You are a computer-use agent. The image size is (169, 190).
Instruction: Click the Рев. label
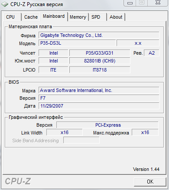(x=138, y=53)
